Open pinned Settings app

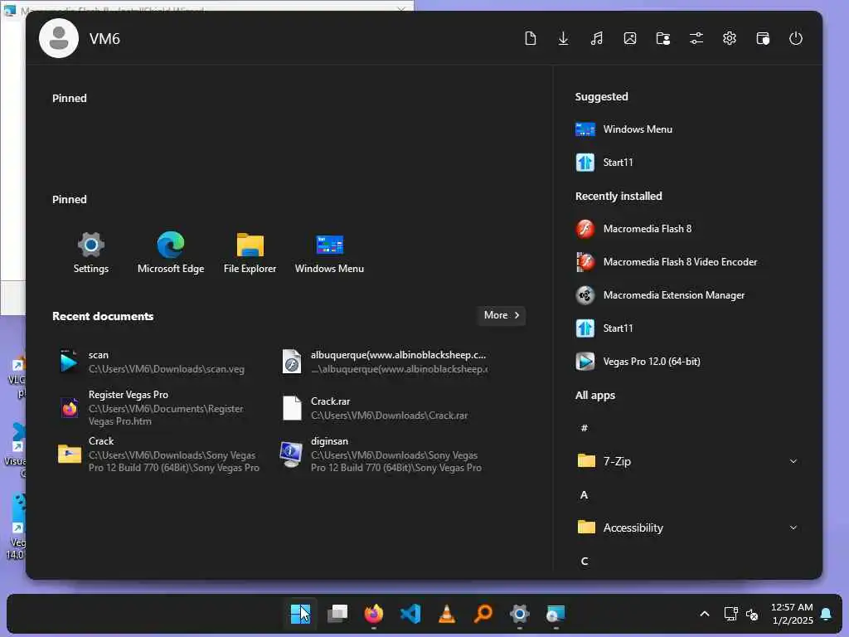pos(91,252)
